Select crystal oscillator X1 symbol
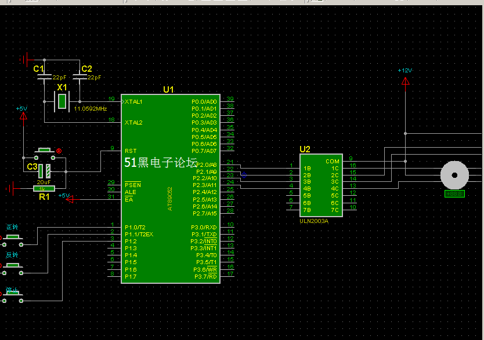The image size is (484, 340). pyautogui.click(x=62, y=101)
